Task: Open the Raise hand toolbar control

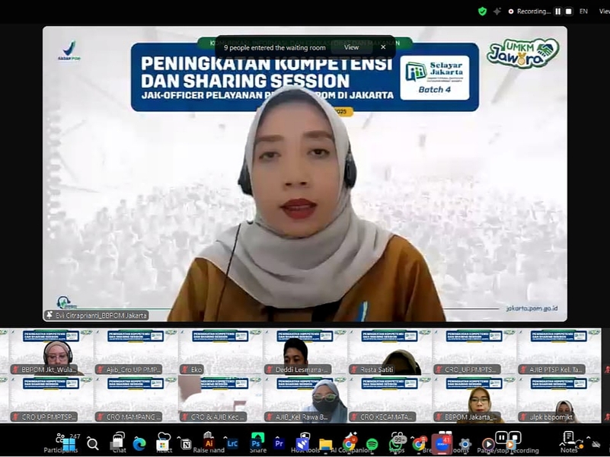Action: click(x=209, y=443)
